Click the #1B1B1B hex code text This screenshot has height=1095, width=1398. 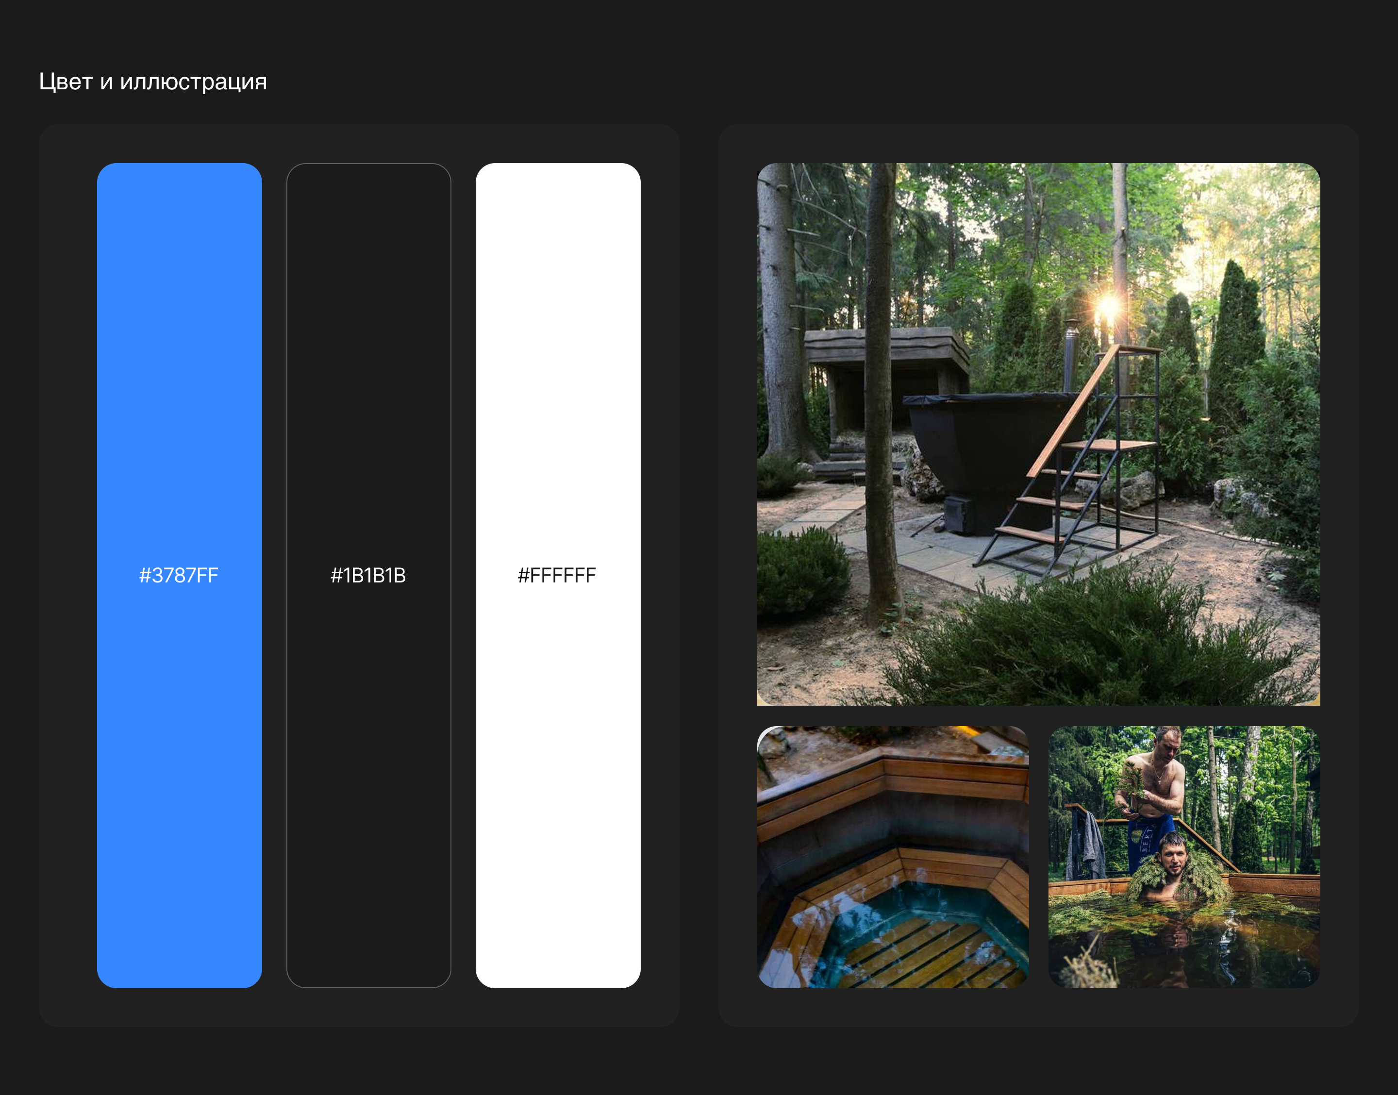click(368, 575)
